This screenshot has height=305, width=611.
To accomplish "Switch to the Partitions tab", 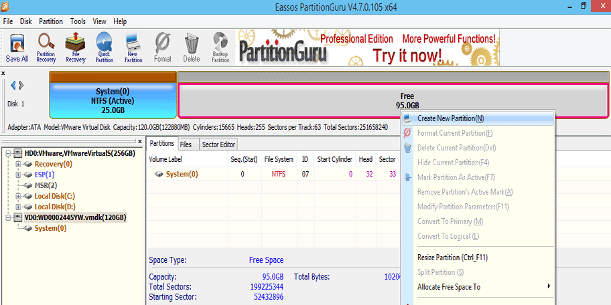I will click(x=161, y=143).
